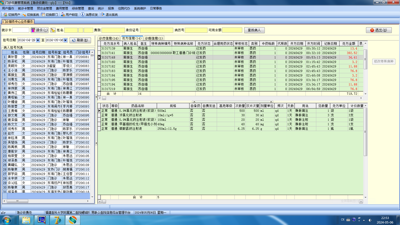Click the 切换用户 switch user toolbar icon
Screen dimensions: 400x225
click(x=5, y=15)
